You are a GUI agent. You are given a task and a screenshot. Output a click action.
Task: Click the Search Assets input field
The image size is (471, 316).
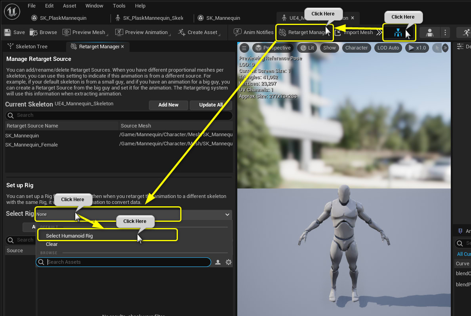point(123,262)
